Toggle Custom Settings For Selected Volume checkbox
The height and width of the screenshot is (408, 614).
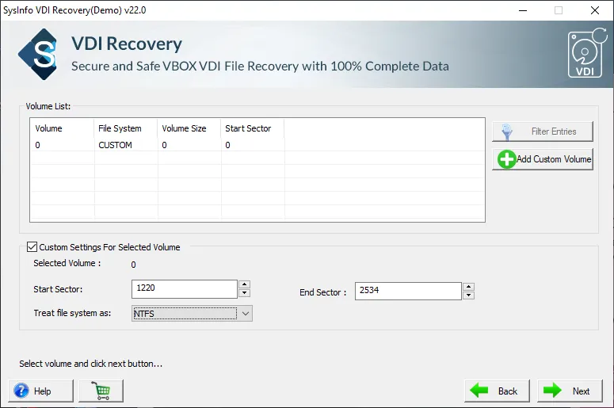pos(32,247)
